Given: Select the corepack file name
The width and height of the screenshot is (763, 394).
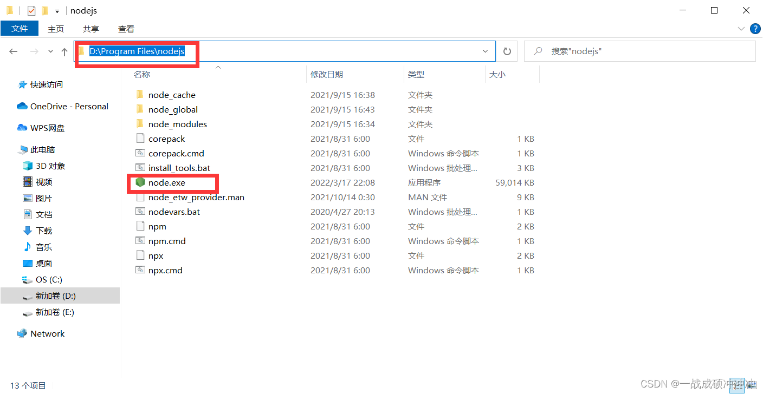Looking at the screenshot, I should [x=166, y=139].
